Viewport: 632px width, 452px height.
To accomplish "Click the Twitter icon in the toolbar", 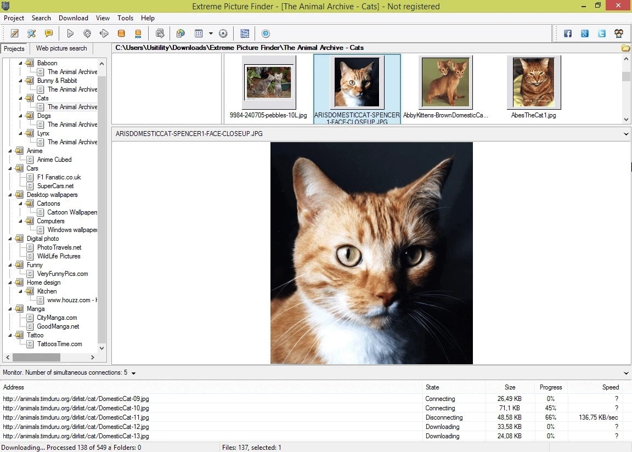I will (602, 33).
